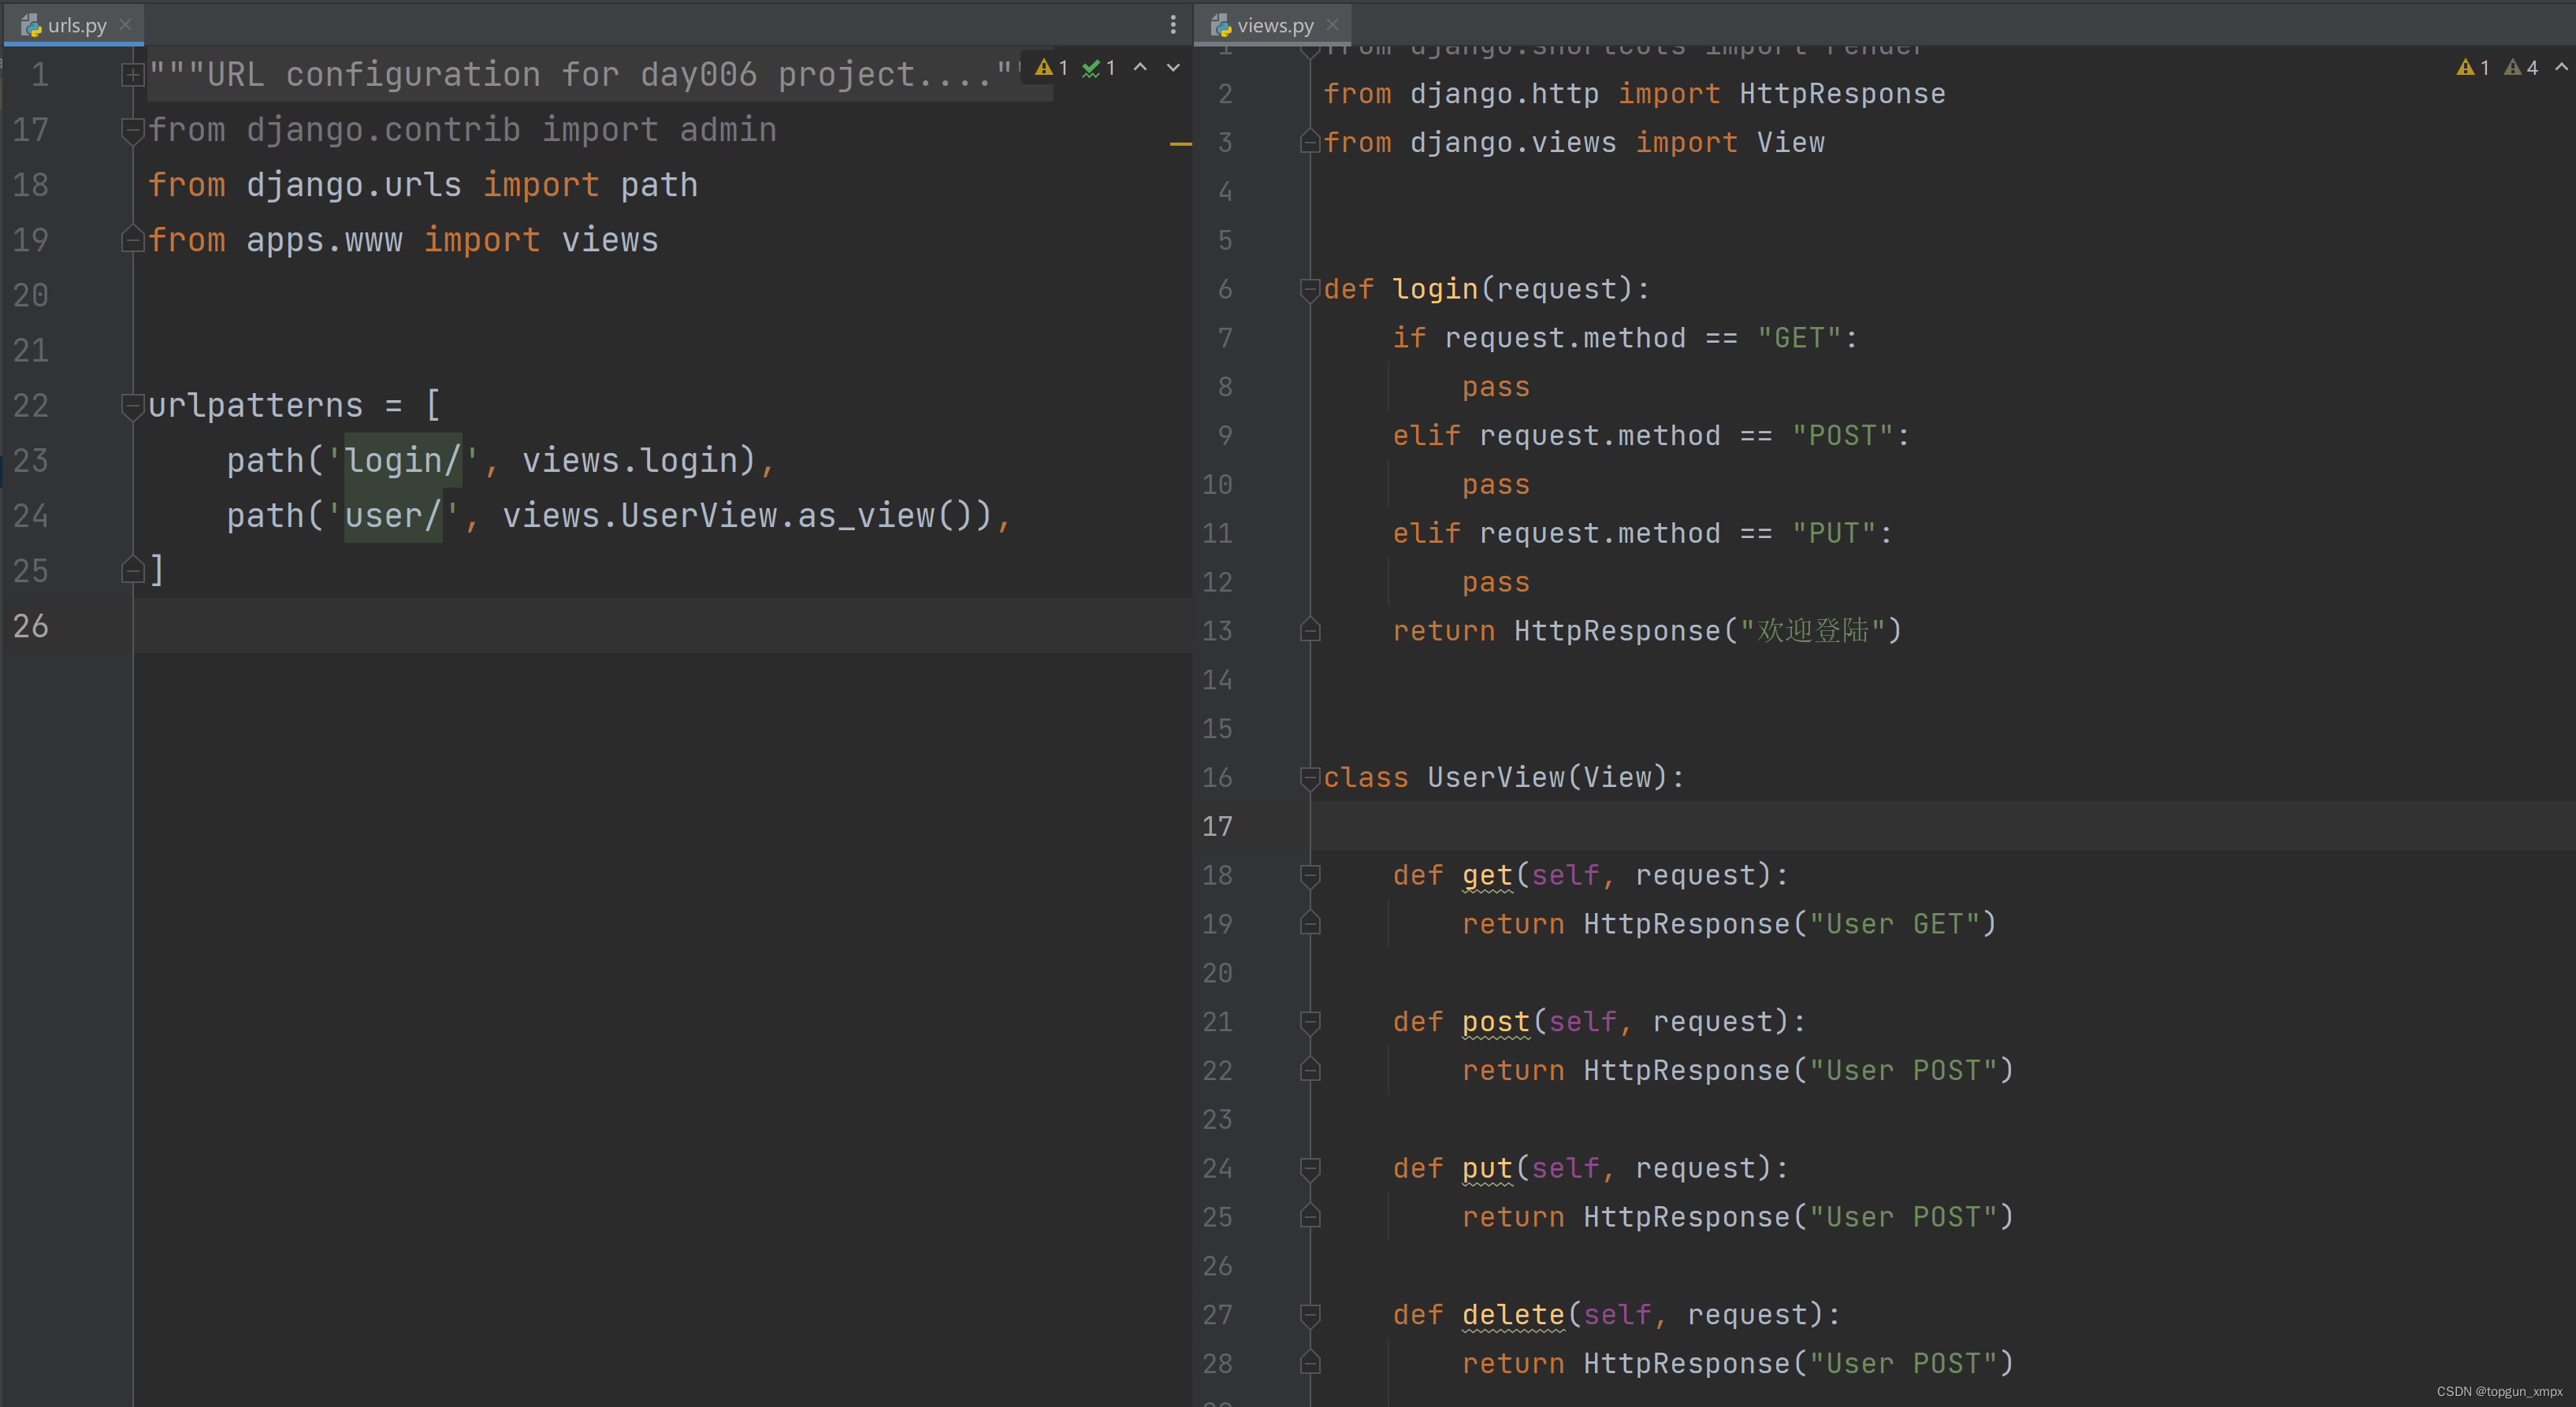Close the views.py editor tab
Image resolution: width=2576 pixels, height=1407 pixels.
point(1332,25)
